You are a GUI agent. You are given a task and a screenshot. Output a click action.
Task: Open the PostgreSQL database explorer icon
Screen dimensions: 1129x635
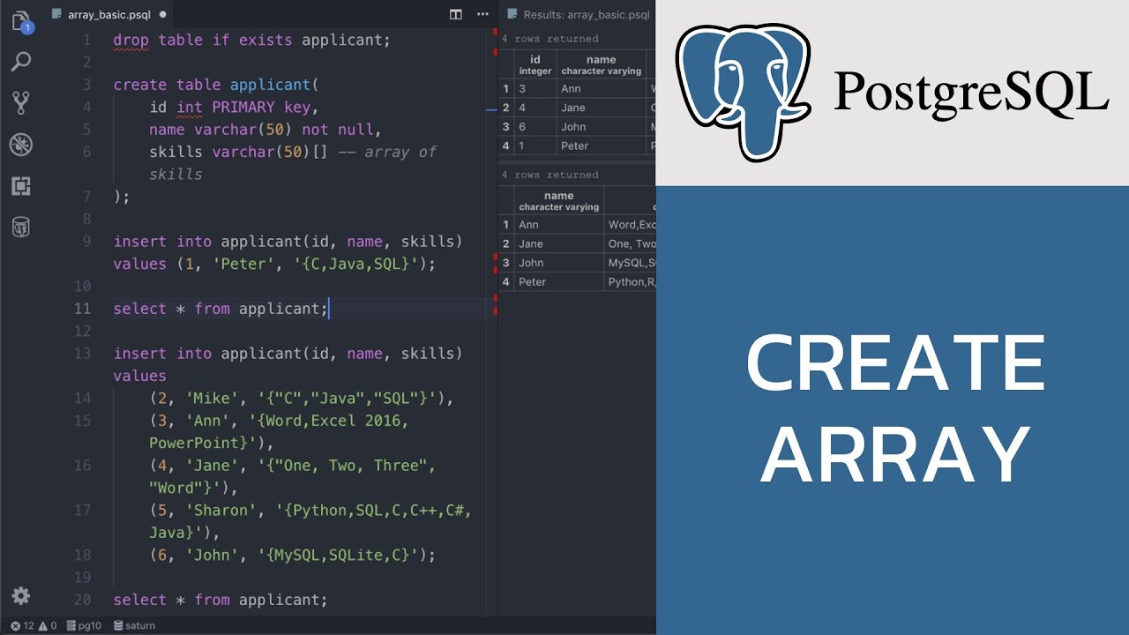click(x=21, y=228)
